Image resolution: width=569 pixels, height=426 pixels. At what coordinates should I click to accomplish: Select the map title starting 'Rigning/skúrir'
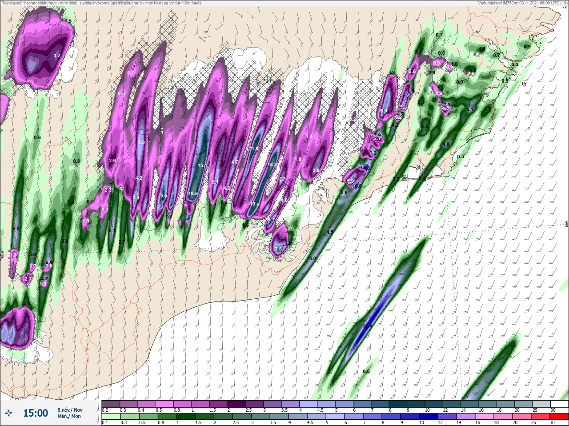102,3
